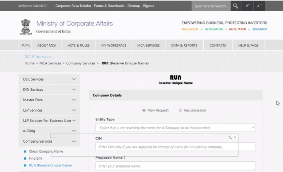This screenshot has width=283, height=172.
Task: Open ACTS & RULES menu
Action: click(x=79, y=45)
